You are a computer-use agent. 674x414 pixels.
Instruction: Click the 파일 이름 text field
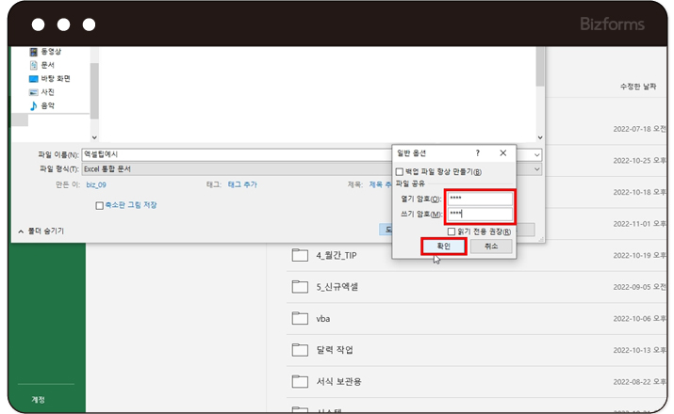237,154
